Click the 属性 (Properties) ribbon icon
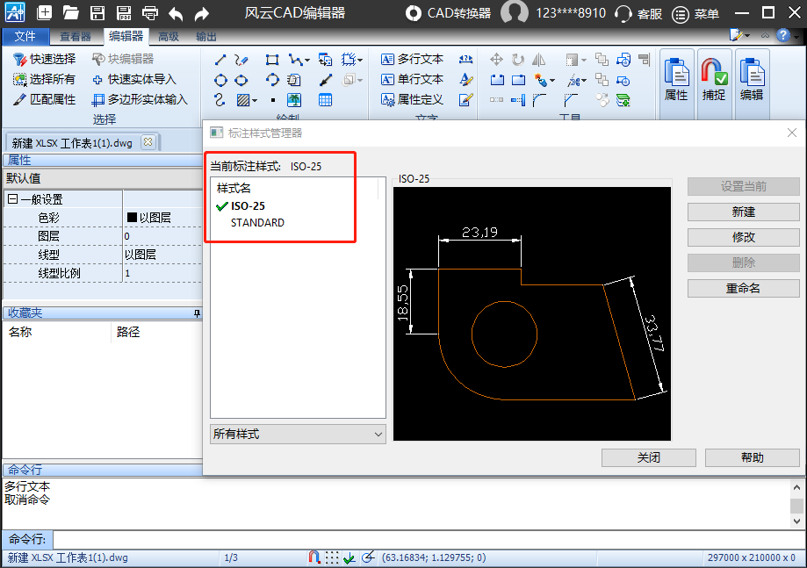807x568 pixels. pyautogui.click(x=675, y=80)
